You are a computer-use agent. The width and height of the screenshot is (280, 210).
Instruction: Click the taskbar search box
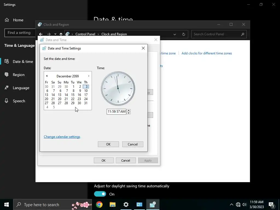tap(52, 205)
